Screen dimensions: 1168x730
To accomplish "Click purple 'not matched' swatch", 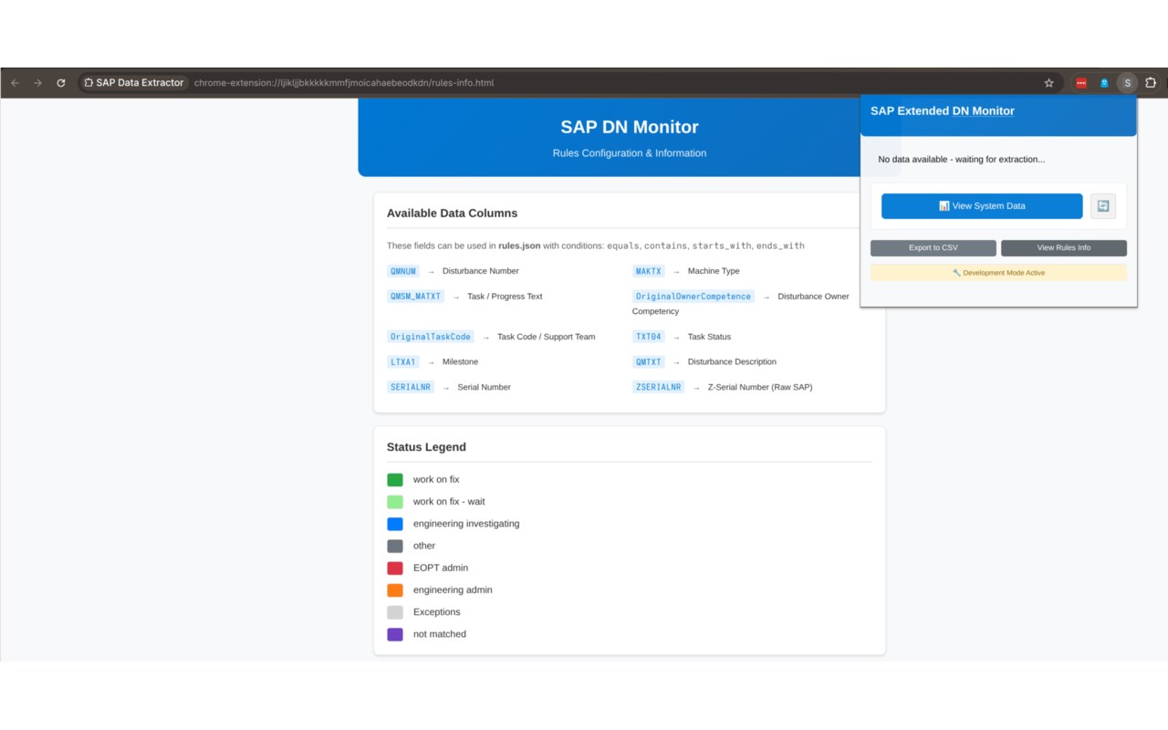I will click(x=395, y=634).
